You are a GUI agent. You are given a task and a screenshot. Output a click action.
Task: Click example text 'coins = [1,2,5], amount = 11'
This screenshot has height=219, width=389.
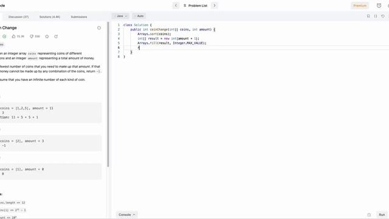[x=27, y=108]
